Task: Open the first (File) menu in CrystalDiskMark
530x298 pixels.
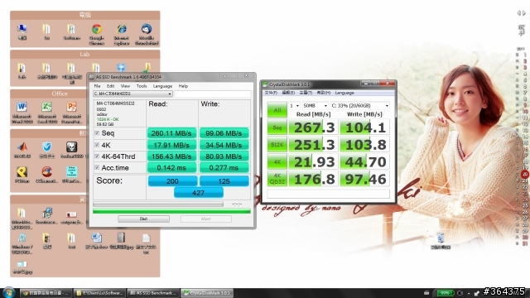Action: click(271, 93)
